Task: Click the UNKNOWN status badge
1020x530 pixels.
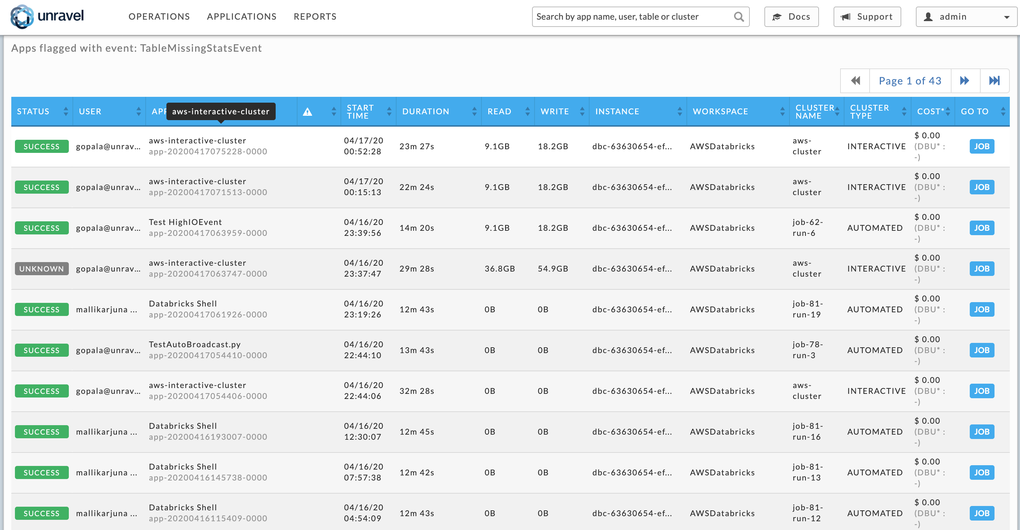Action: point(42,269)
